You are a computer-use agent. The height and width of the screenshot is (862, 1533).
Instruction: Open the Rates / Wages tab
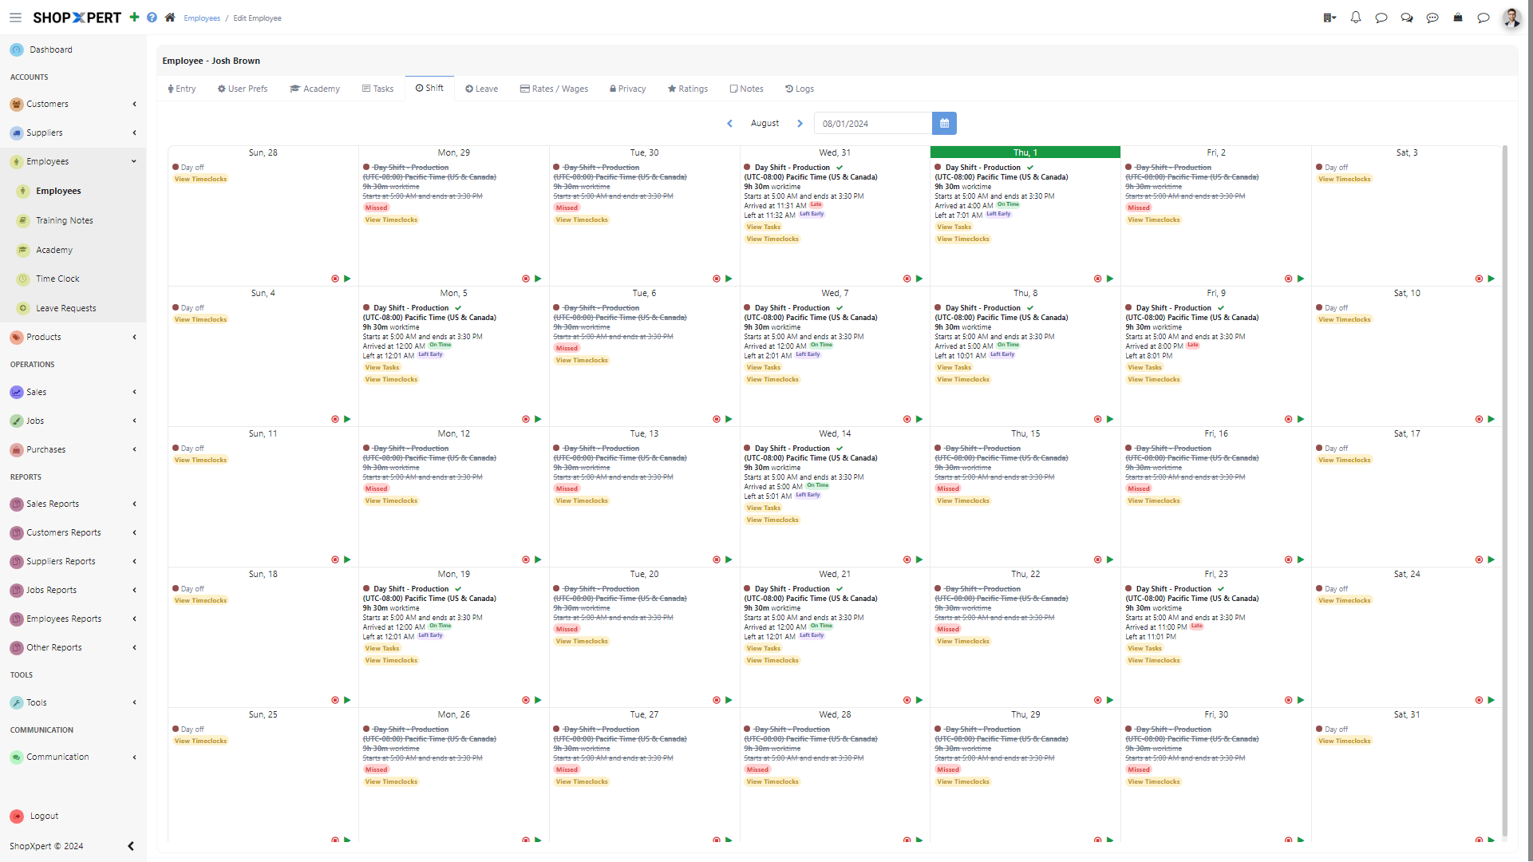(553, 89)
